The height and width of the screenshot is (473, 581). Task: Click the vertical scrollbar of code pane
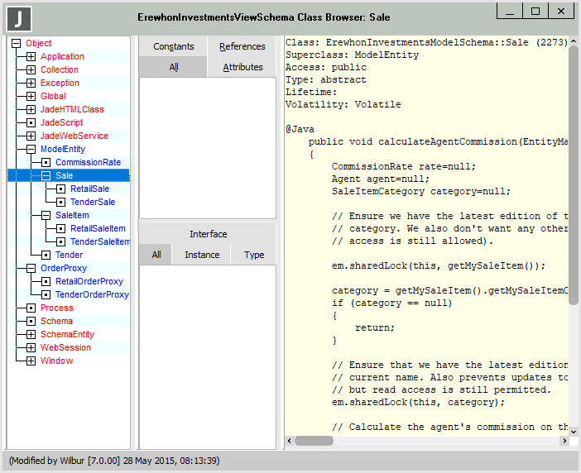click(x=574, y=174)
